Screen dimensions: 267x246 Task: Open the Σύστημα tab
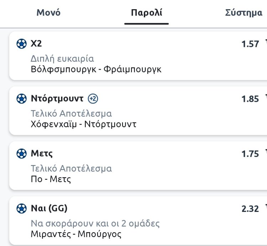244,13
